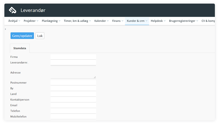Focus the Telefon input field
The image size is (219, 124).
pyautogui.click(x=73, y=111)
